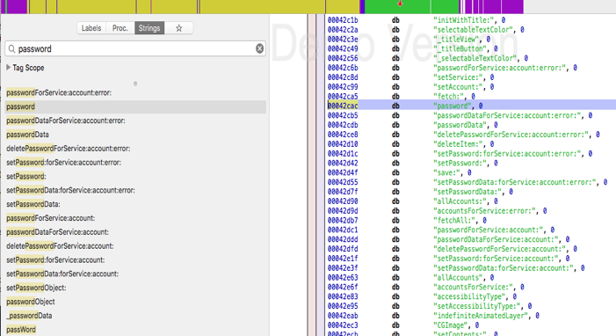Switch to the Labels tab

click(91, 28)
